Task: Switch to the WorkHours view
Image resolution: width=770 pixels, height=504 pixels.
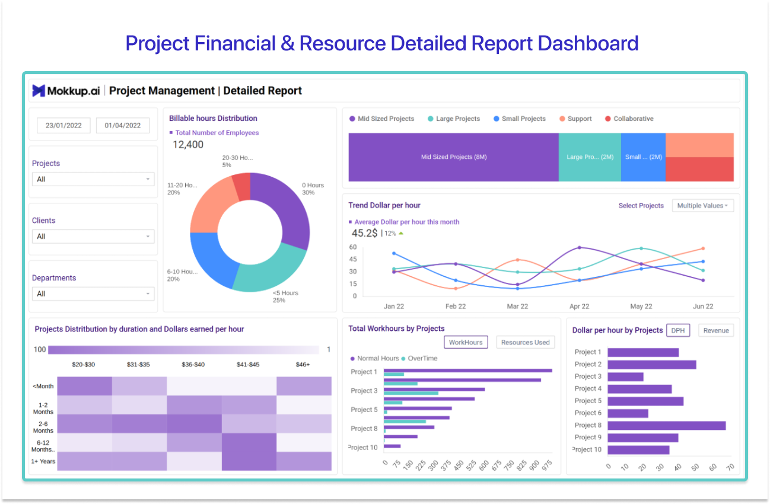Action: 466,342
